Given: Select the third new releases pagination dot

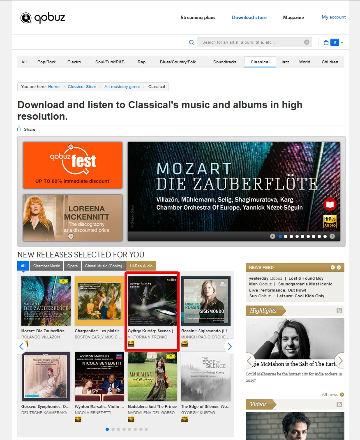Looking at the screenshot, I should click(x=118, y=429).
